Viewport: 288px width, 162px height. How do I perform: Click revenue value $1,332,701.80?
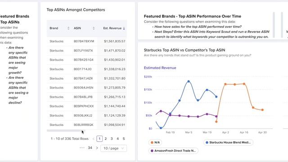tap(115, 78)
